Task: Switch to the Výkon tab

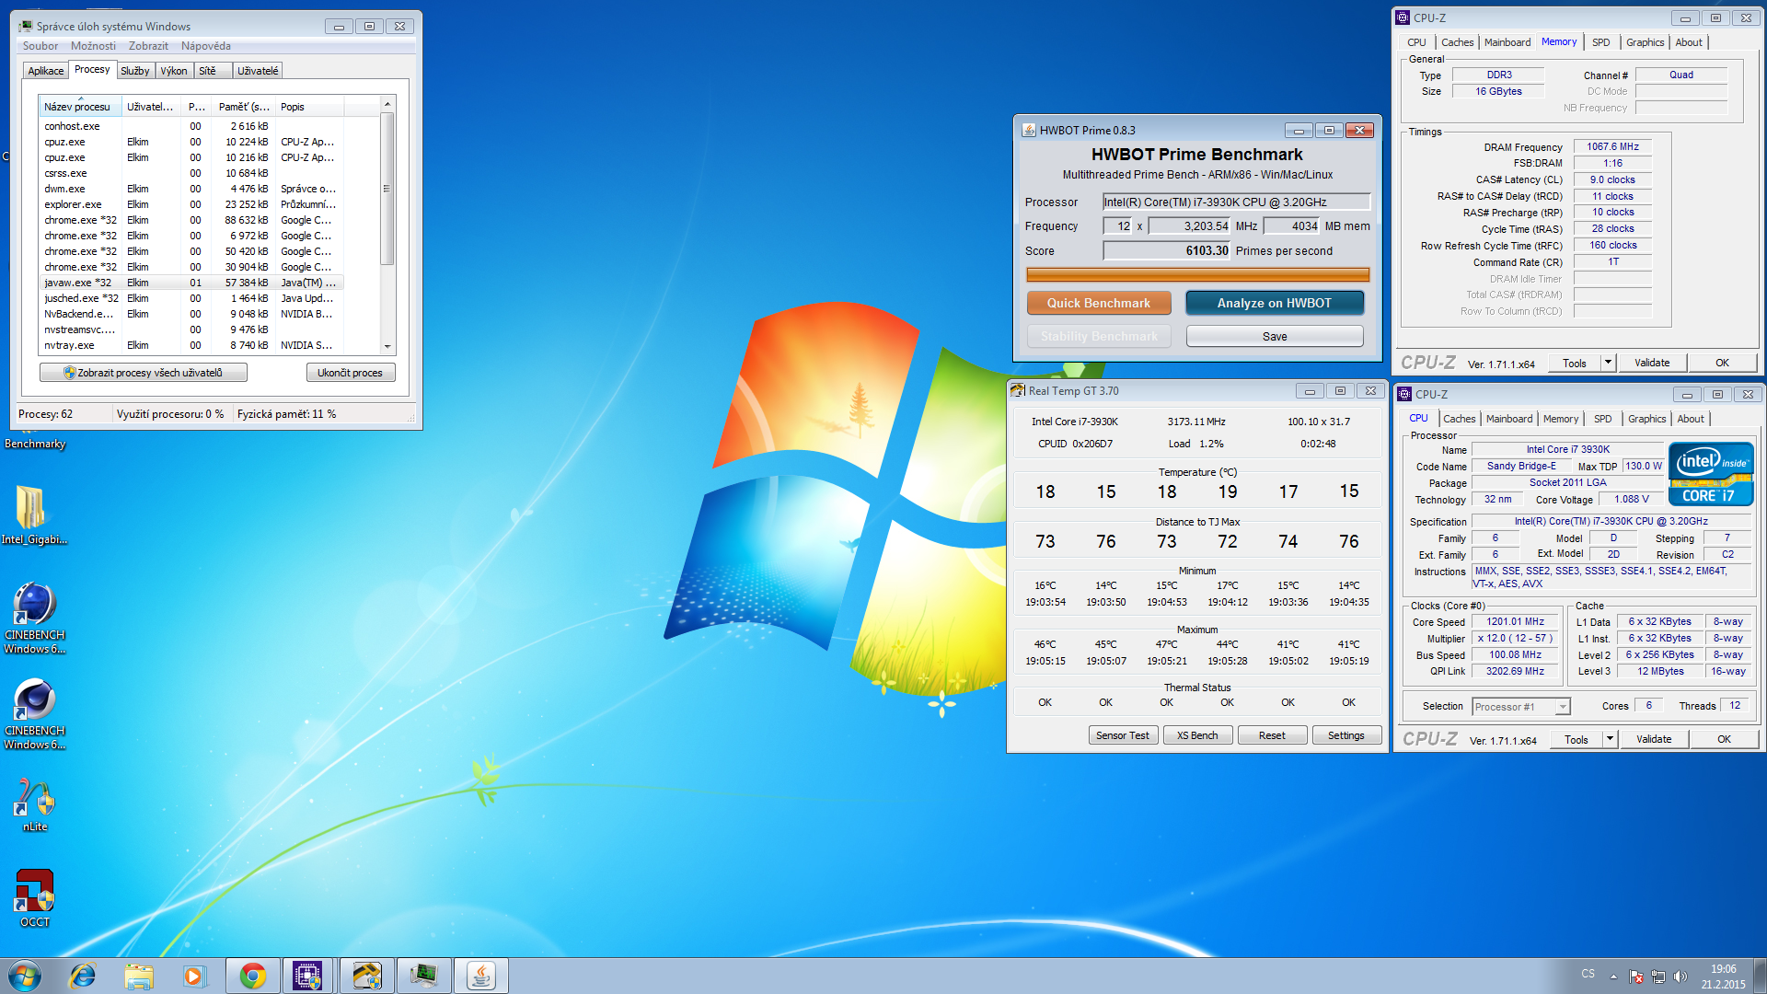Action: pyautogui.click(x=174, y=71)
